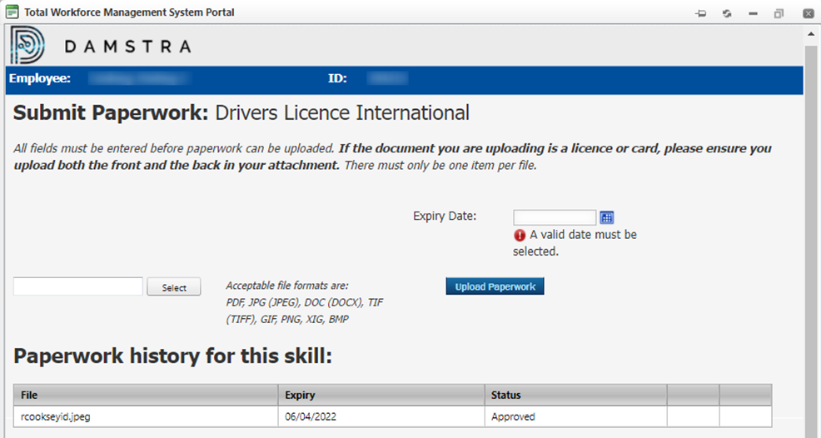The image size is (821, 438).
Task: Click the Expiry Date input field
Action: [555, 217]
